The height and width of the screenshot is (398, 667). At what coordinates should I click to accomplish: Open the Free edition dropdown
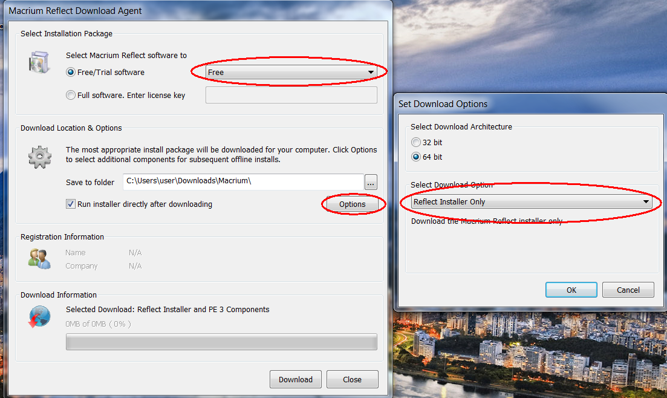point(291,72)
